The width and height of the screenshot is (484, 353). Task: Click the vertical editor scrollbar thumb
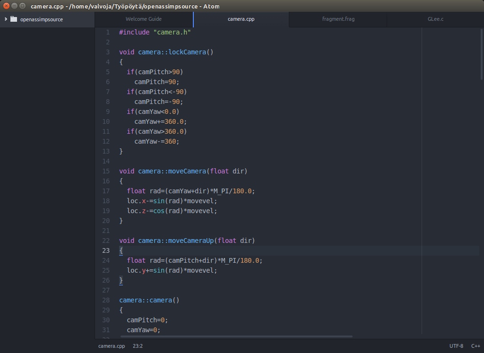tap(482, 54)
